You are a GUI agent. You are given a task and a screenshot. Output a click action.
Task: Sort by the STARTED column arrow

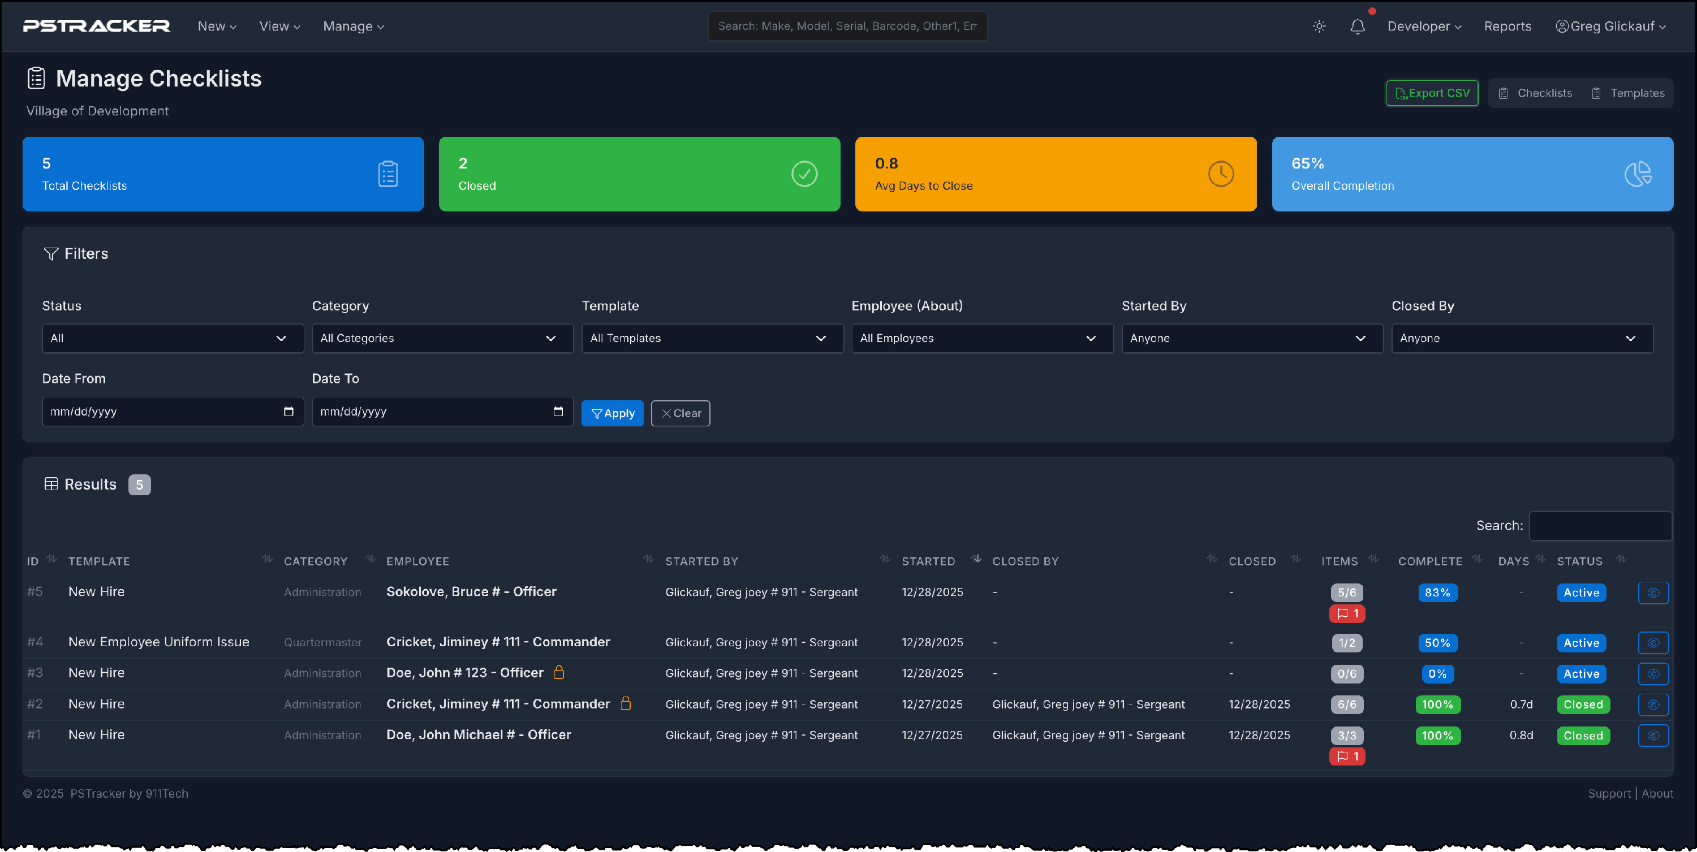pyautogui.click(x=976, y=559)
